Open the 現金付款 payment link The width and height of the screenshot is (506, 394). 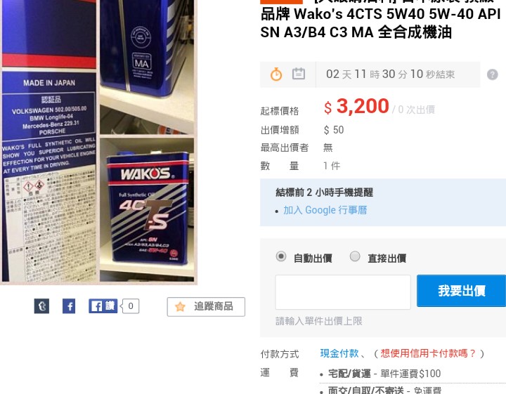[339, 353]
